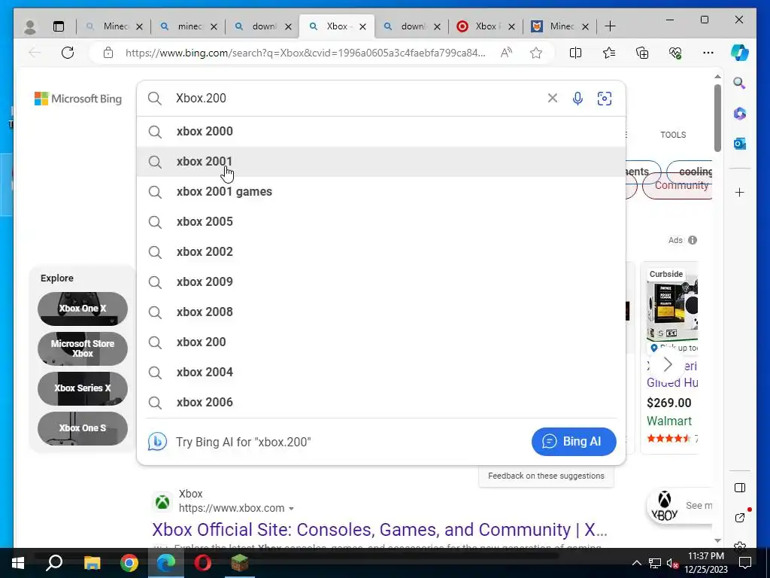Image resolution: width=770 pixels, height=578 pixels.
Task: Select suggestion xbox 2001 games
Action: click(x=381, y=192)
